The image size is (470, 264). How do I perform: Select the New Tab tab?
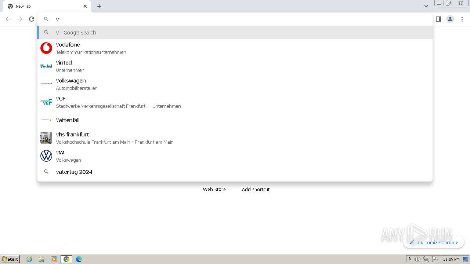[x=47, y=6]
